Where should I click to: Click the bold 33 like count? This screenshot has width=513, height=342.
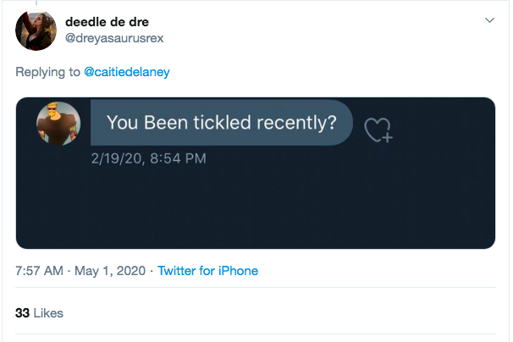22,313
